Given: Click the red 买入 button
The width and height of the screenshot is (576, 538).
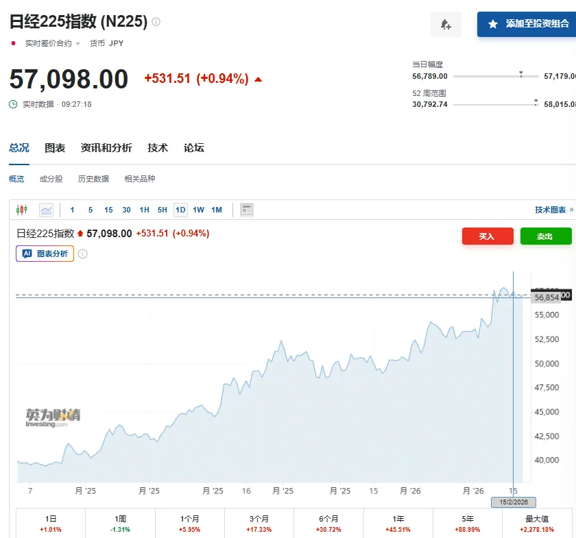Looking at the screenshot, I should click(x=488, y=236).
